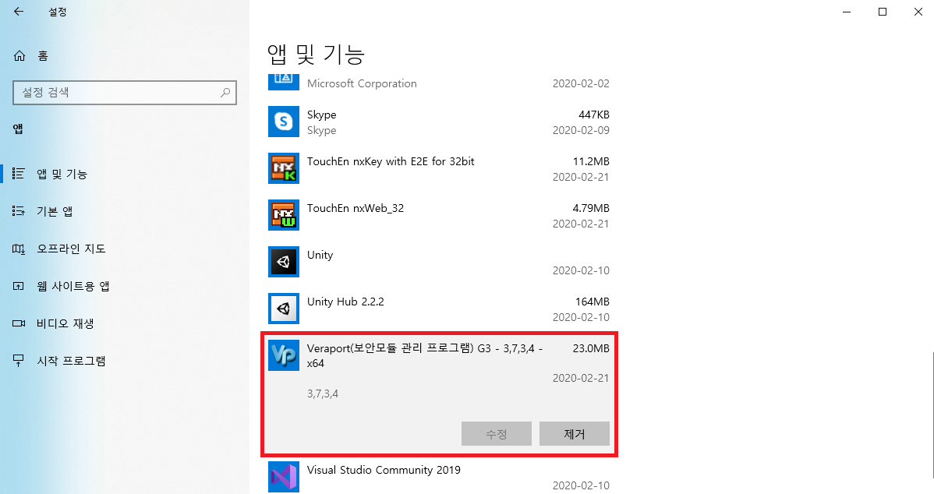Screen dimensions: 934x494
Task: Click the Veraport version 3,7,3,4 text
Action: pyautogui.click(x=323, y=393)
